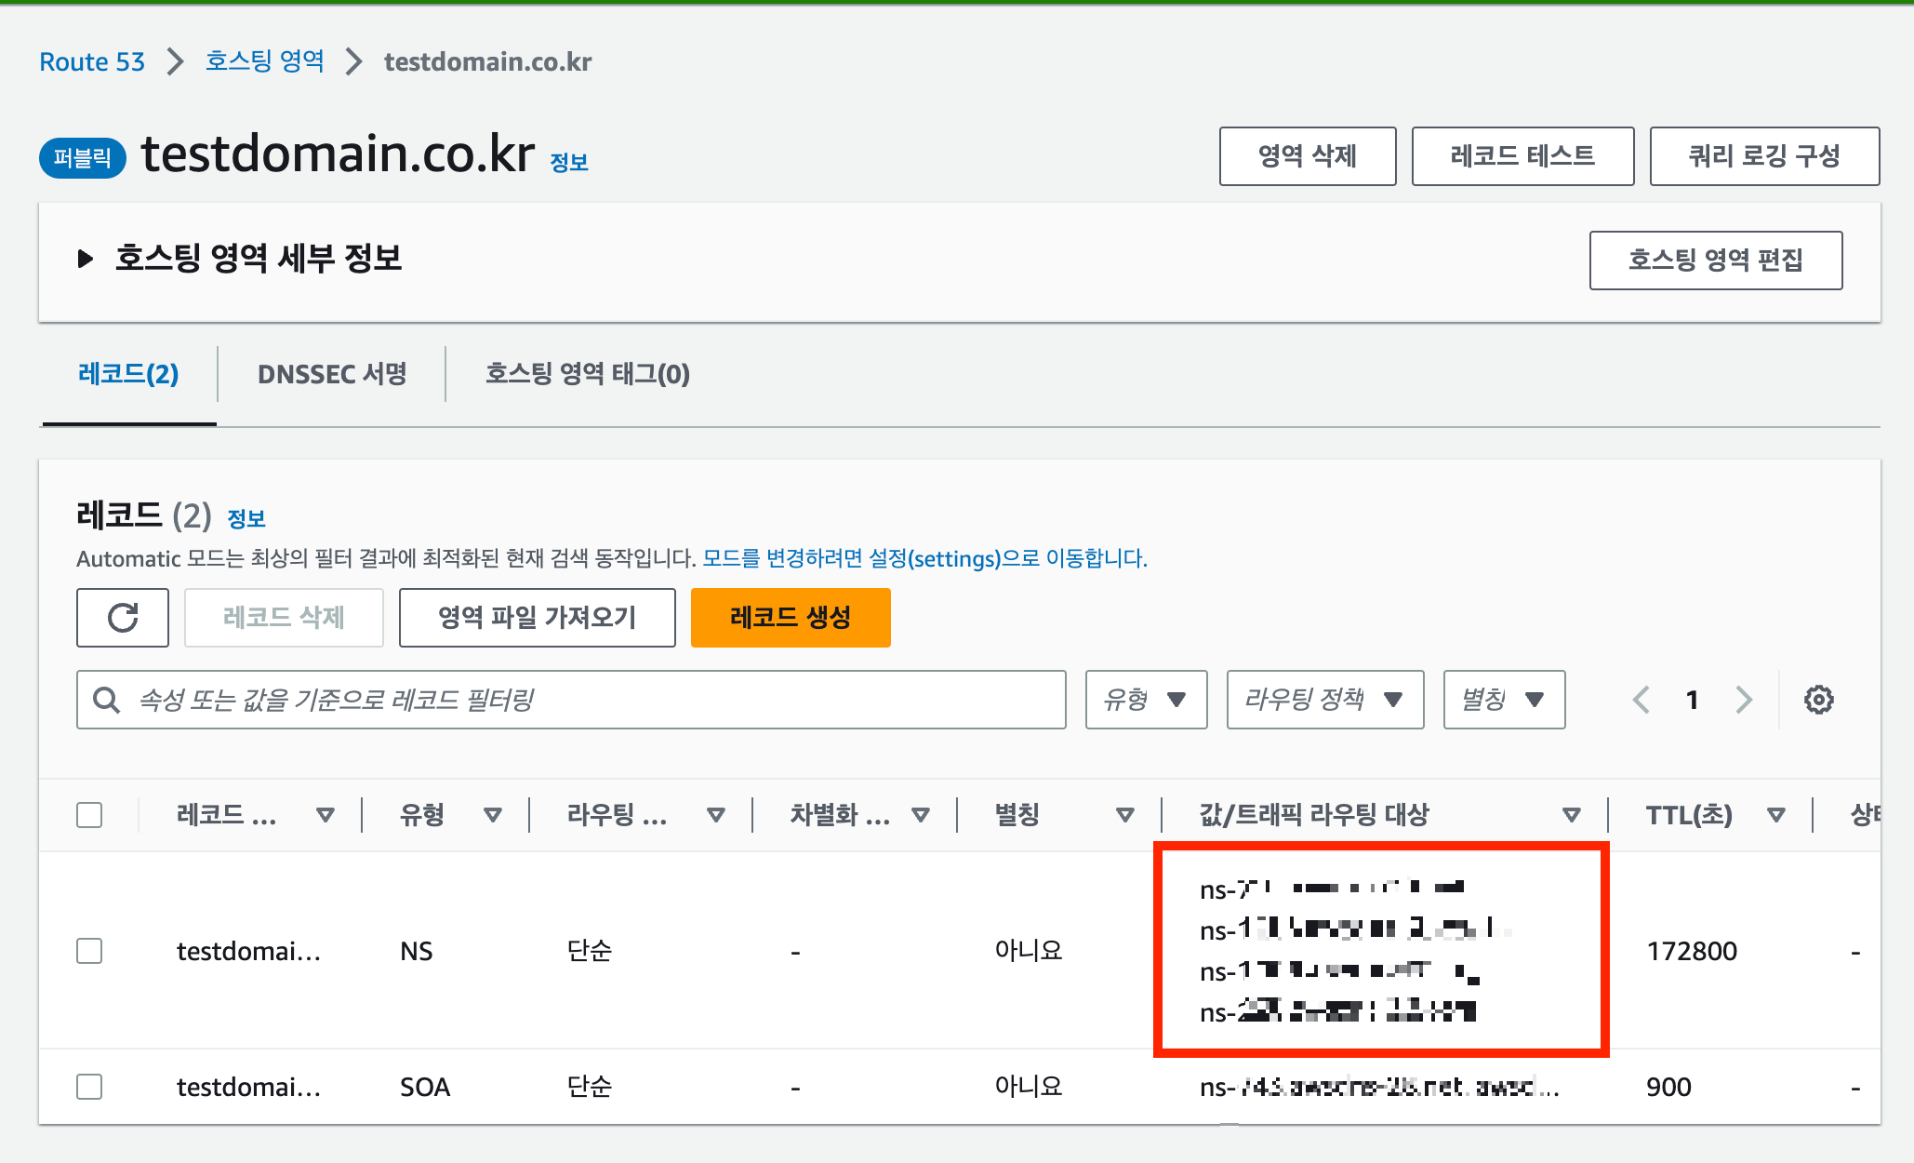Screen dimensions: 1914x1163
Task: Select all records header checkbox
Action: coord(89,815)
